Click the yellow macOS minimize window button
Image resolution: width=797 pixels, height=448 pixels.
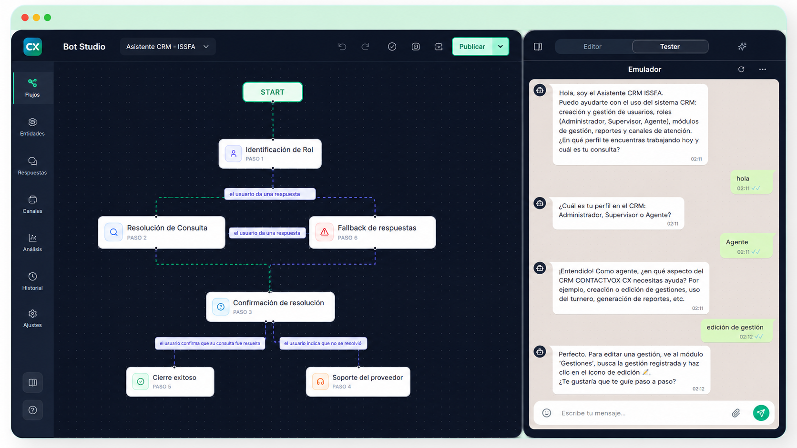click(36, 18)
